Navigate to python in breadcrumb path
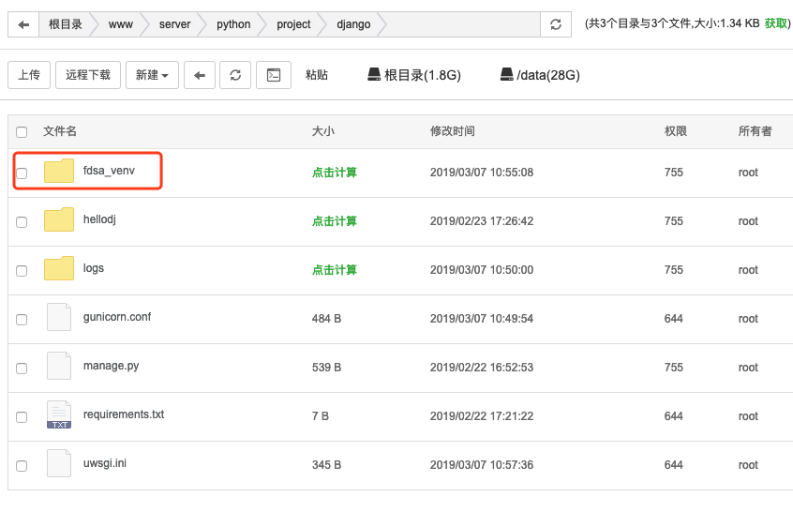 pos(233,24)
